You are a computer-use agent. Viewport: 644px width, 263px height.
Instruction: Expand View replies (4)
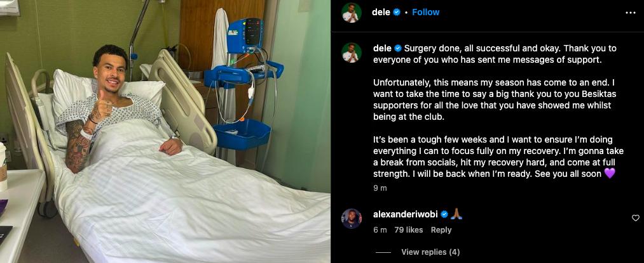(430, 252)
